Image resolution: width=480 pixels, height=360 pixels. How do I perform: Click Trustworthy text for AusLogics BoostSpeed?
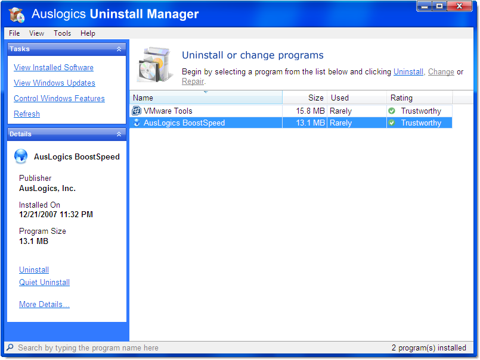point(421,123)
